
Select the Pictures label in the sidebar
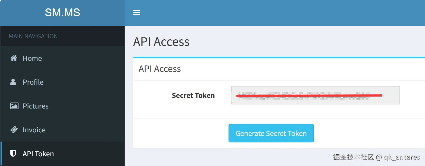point(36,106)
